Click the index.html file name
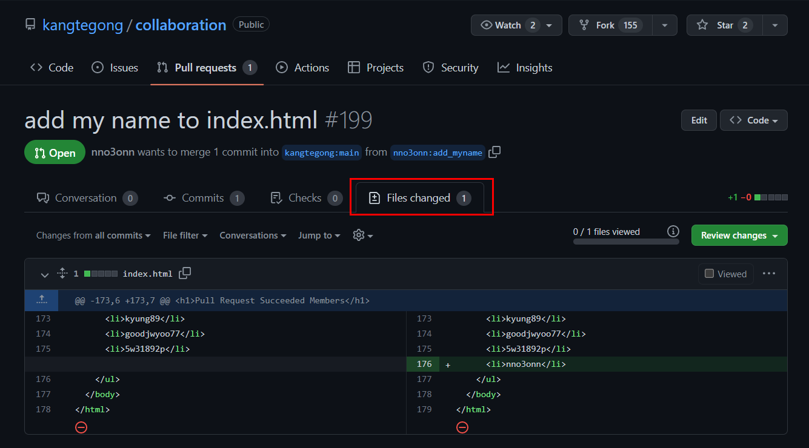 tap(147, 274)
